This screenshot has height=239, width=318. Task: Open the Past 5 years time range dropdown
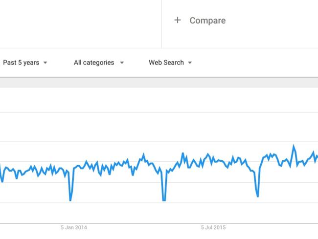21,63
